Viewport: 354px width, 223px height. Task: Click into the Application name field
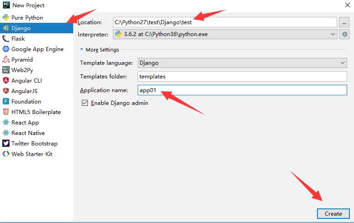242,90
